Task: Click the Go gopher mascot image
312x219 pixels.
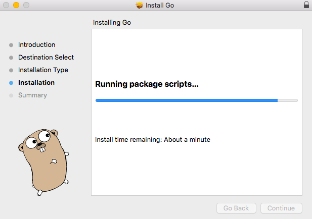Action: (44, 162)
